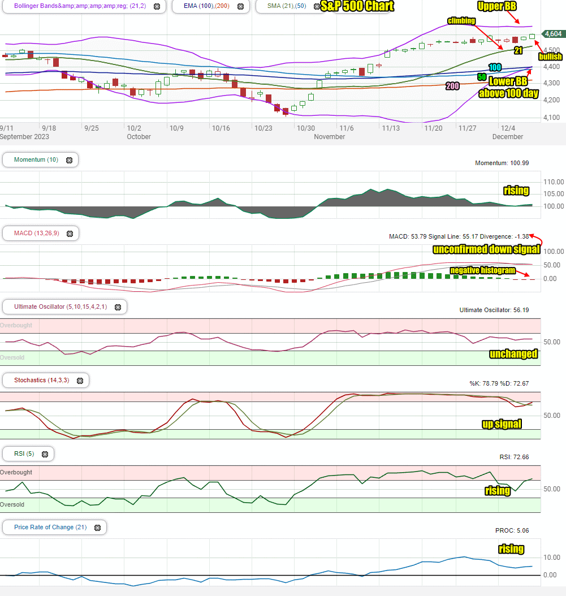The width and height of the screenshot is (566, 596).
Task: Open Momentum (10) indicator settings
Action: [36, 159]
